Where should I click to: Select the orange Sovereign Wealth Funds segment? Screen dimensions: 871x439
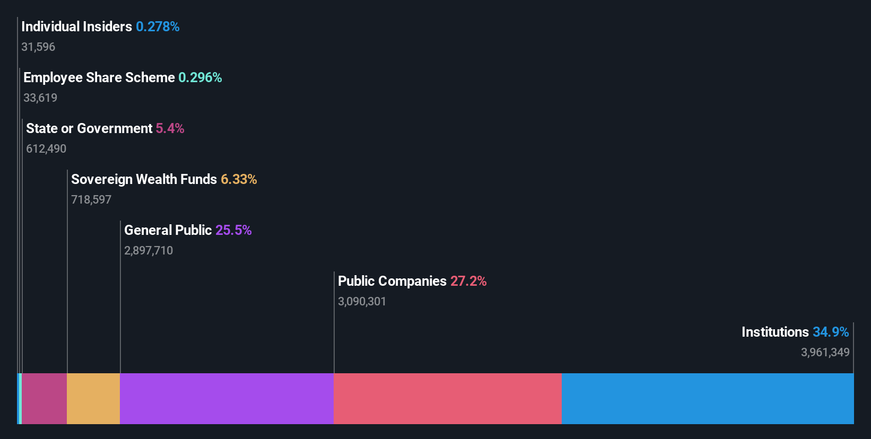[x=93, y=399]
